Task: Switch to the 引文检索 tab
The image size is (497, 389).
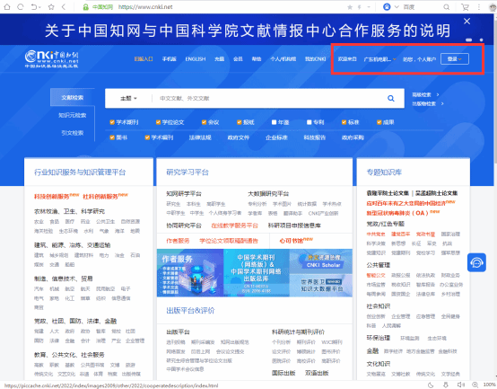Action: coord(73,133)
